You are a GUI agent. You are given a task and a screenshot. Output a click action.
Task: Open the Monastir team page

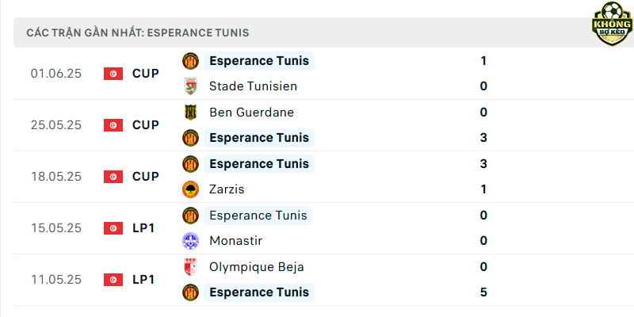pyautogui.click(x=235, y=241)
